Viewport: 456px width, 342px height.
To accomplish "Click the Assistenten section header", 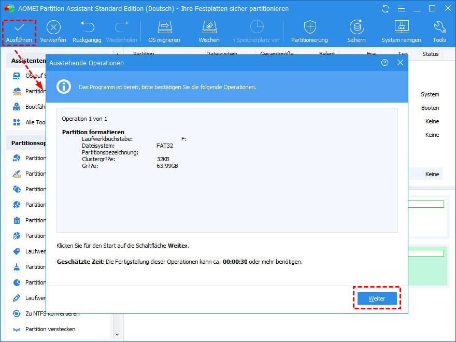I will coord(28,61).
